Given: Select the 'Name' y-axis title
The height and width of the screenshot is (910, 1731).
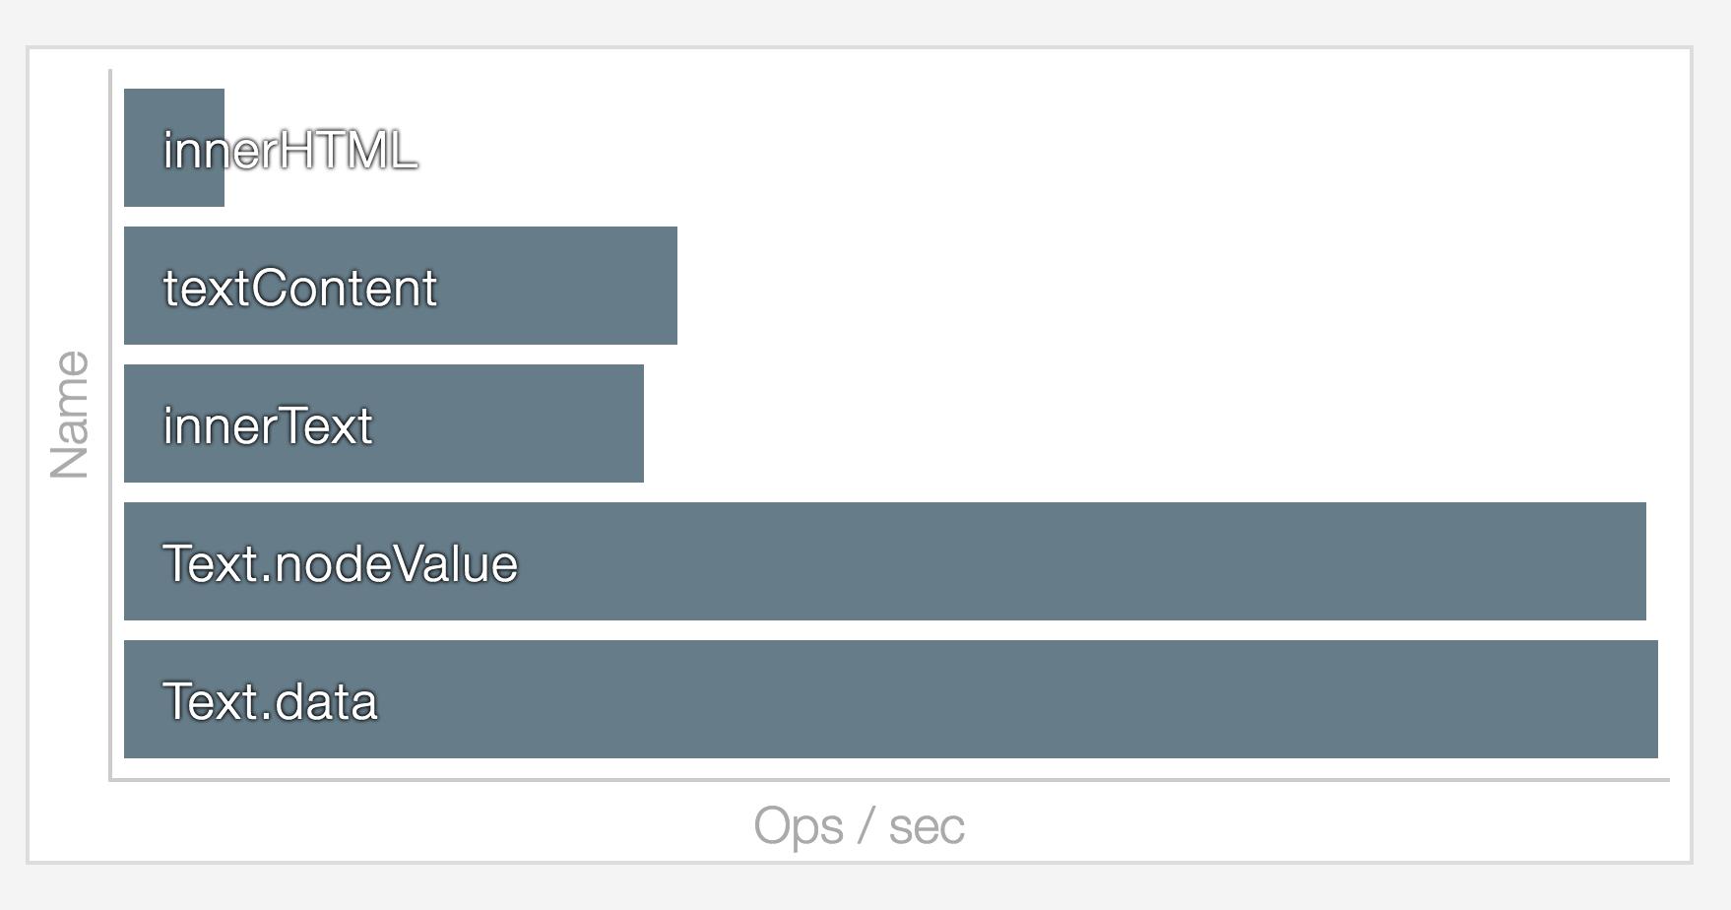Looking at the screenshot, I should click(70, 415).
